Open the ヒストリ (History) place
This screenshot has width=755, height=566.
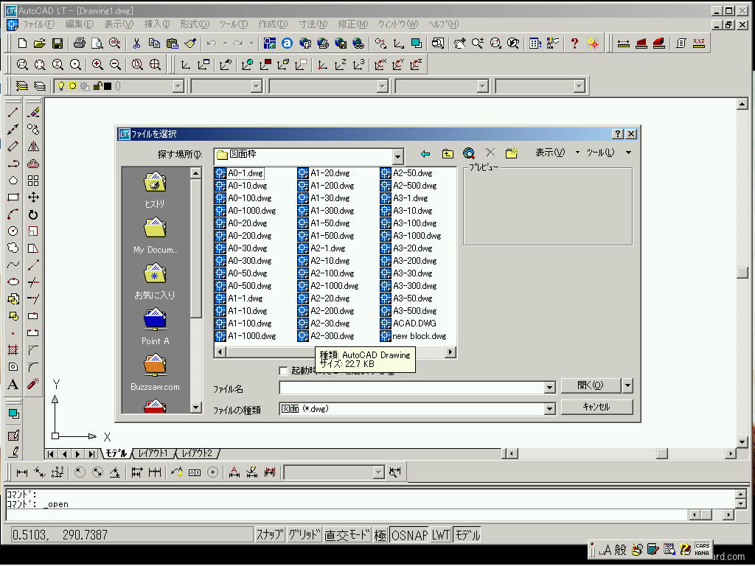(155, 190)
